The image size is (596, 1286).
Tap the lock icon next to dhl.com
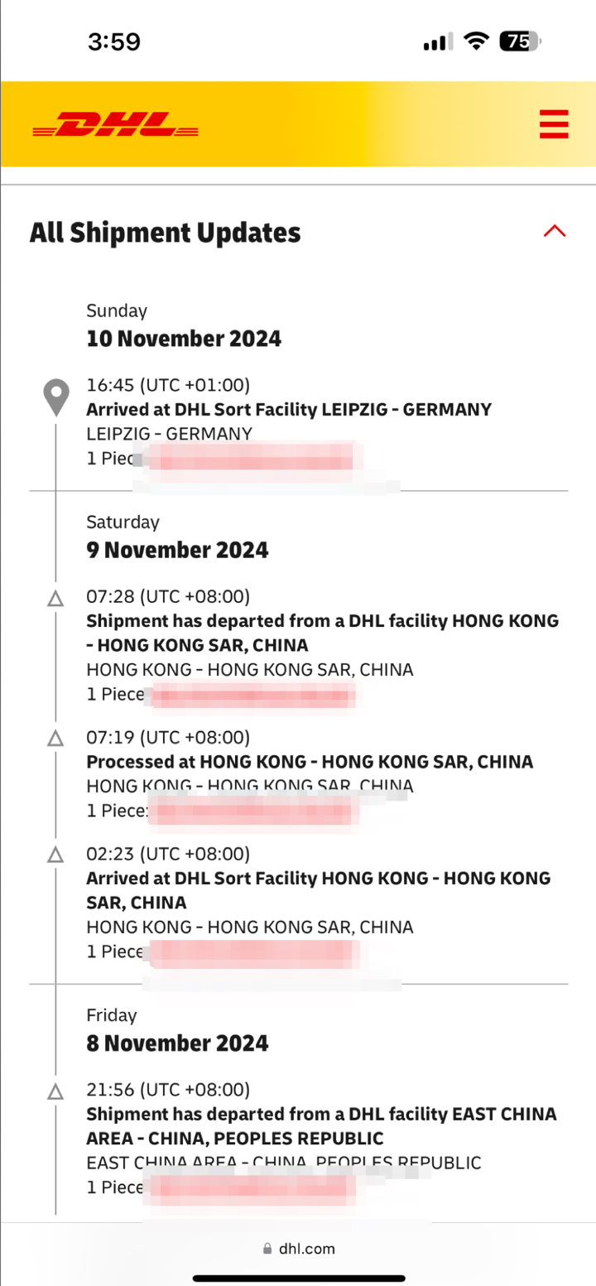(x=267, y=1249)
